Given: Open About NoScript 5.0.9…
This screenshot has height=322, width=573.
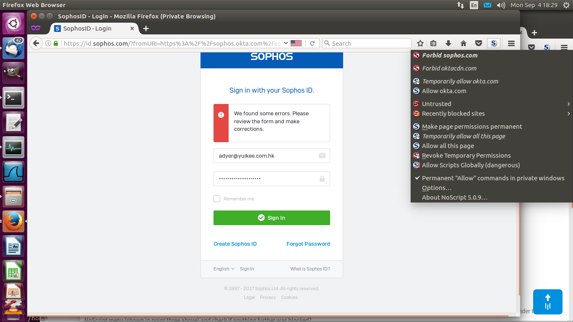Looking at the screenshot, I should pyautogui.click(x=492, y=197).
